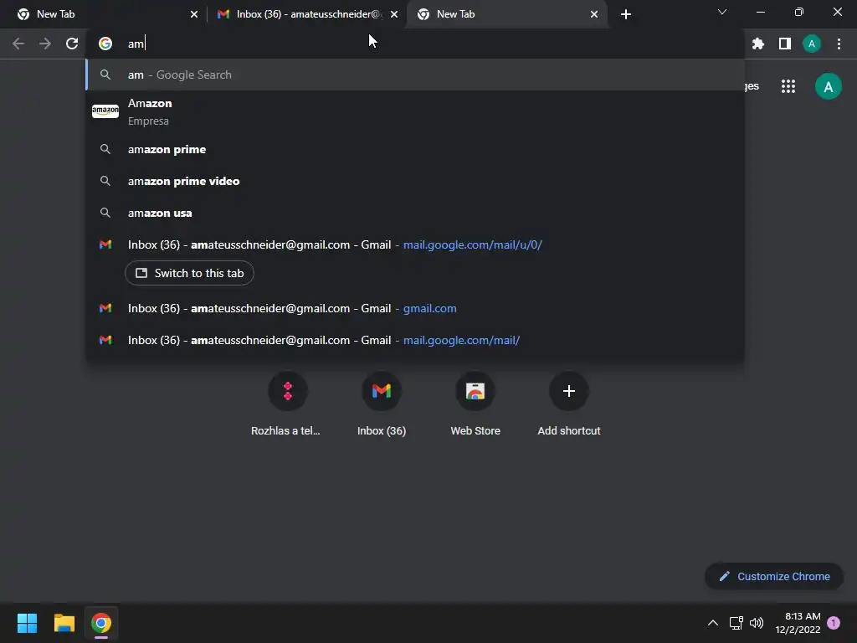The height and width of the screenshot is (643, 857).
Task: Switch to the Gmail Inbox (36) tab
Action: [x=307, y=14]
